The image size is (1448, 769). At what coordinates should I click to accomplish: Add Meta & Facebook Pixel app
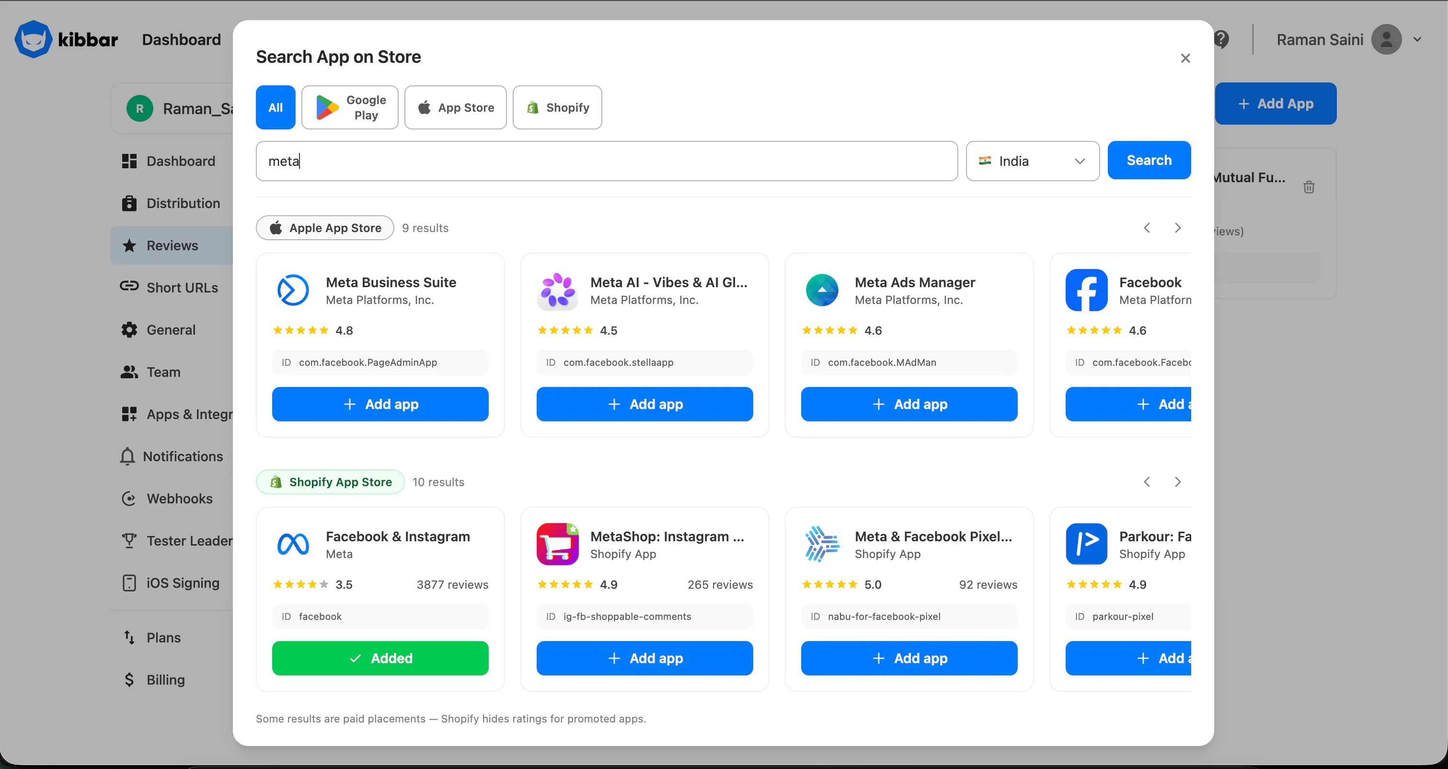click(x=909, y=658)
